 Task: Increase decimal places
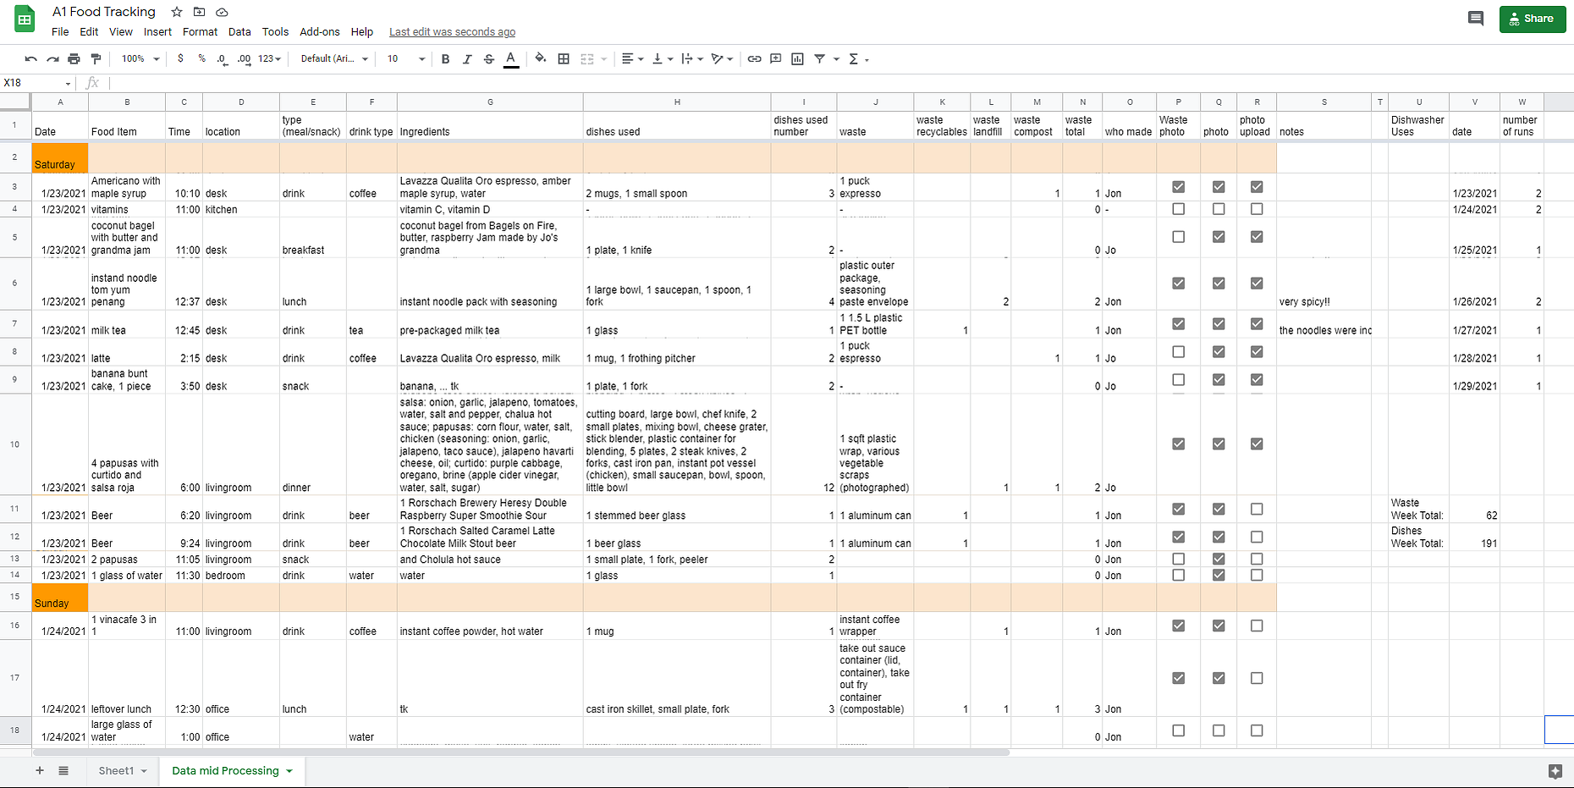tap(244, 58)
